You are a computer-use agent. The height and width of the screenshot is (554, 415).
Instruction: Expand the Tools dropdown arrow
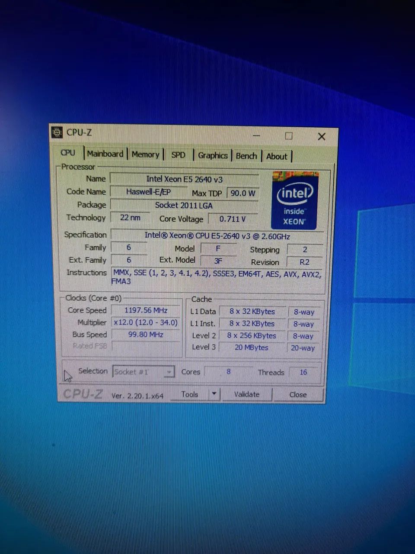(x=214, y=394)
